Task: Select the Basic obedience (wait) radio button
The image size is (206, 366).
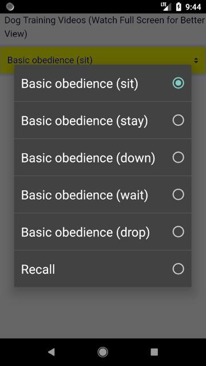Action: pos(178,194)
